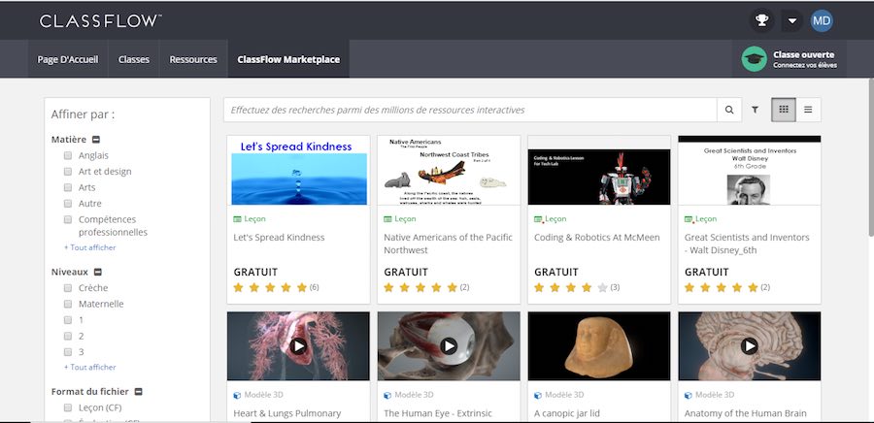This screenshot has height=423, width=874.
Task: Click the Let's Spread Kindness star rating
Action: tap(270, 288)
